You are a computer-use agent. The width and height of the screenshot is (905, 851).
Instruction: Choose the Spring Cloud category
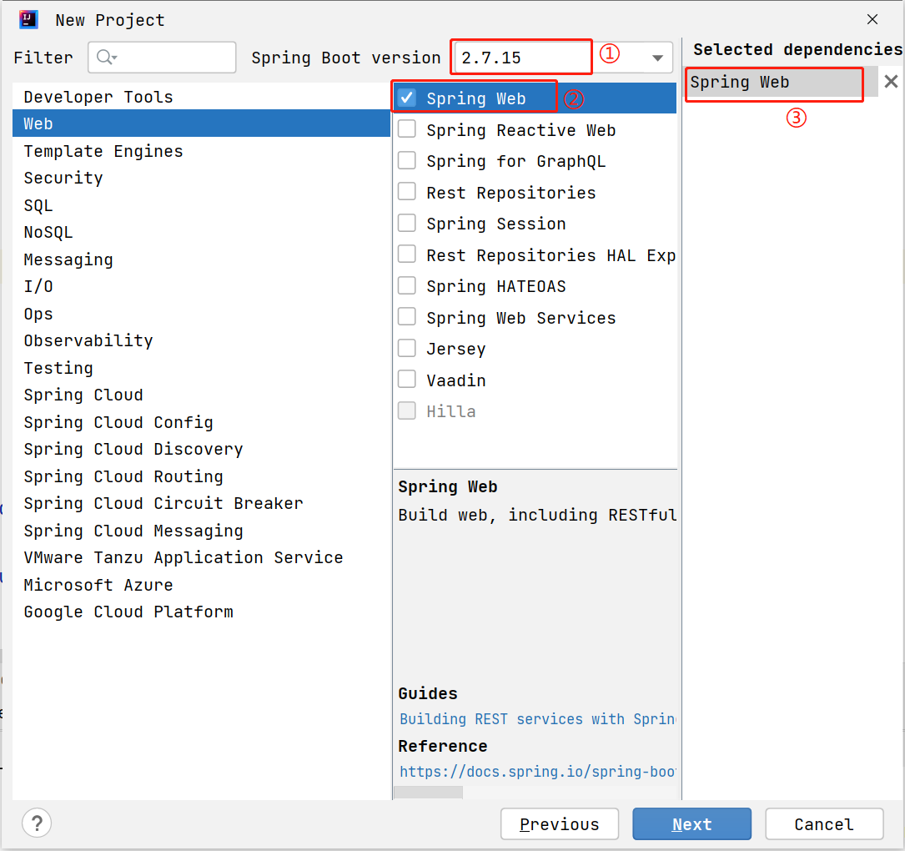(201, 395)
